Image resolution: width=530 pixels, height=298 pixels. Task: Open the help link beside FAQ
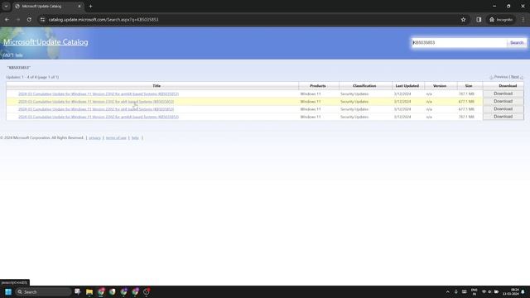point(19,55)
